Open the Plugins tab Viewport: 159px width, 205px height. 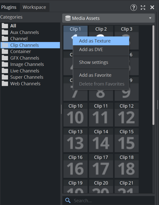coord(9,7)
